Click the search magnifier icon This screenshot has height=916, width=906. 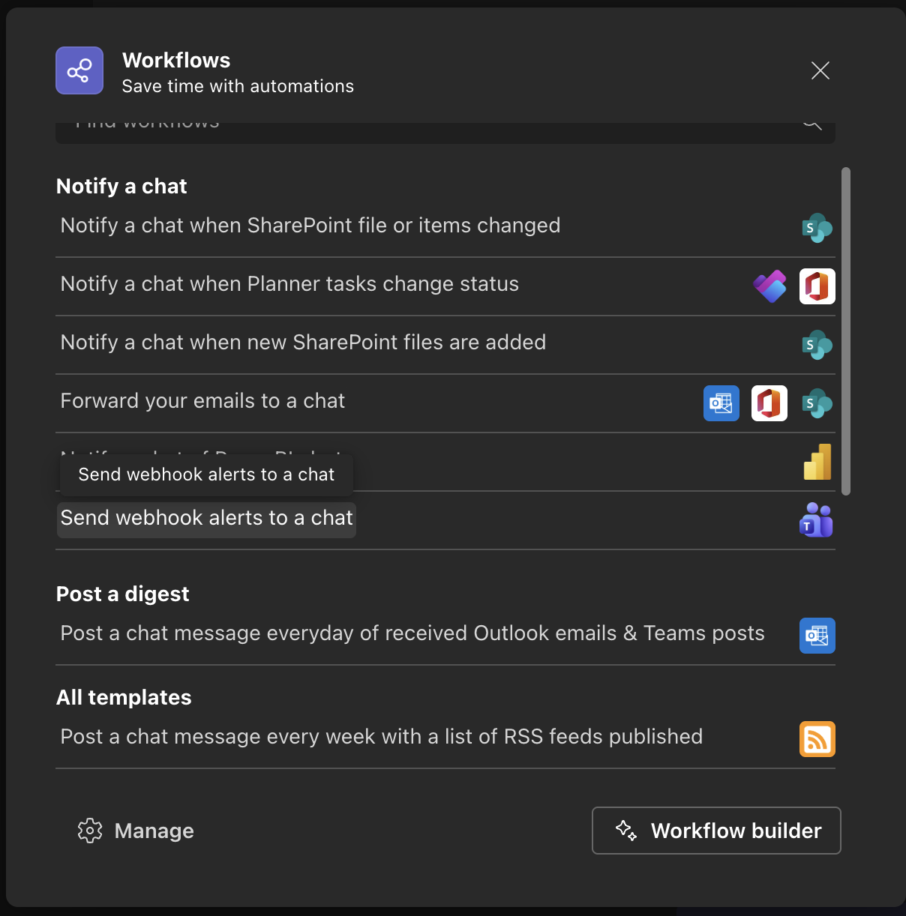[x=812, y=125]
